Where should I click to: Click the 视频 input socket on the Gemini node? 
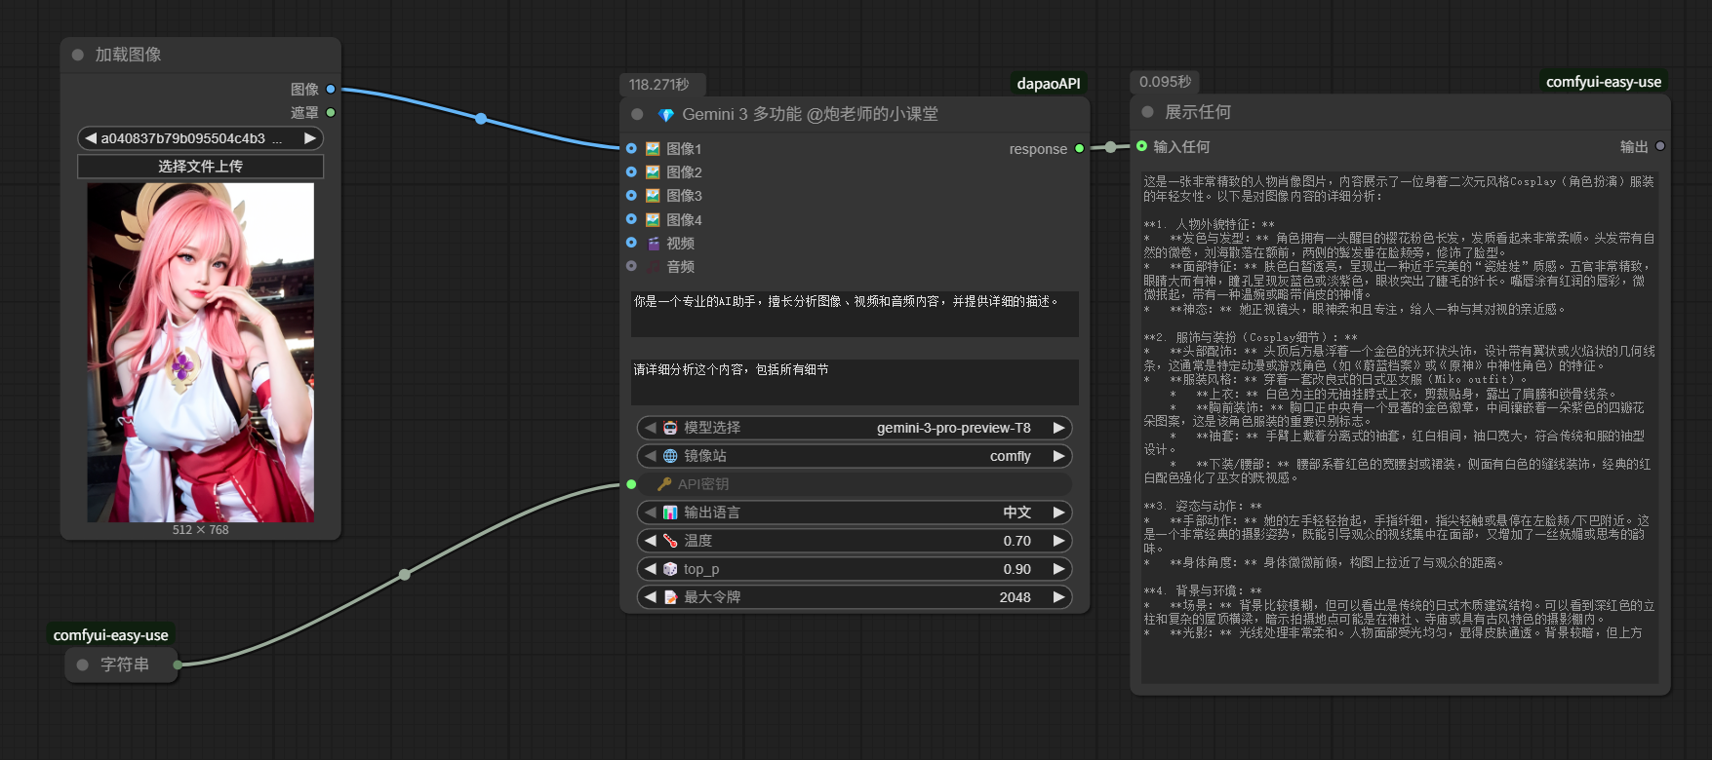click(631, 243)
